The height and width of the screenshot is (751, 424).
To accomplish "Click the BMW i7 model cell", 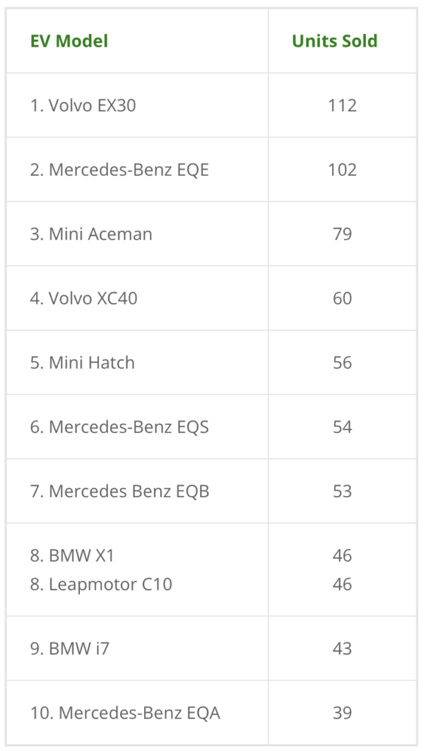I will tap(70, 648).
